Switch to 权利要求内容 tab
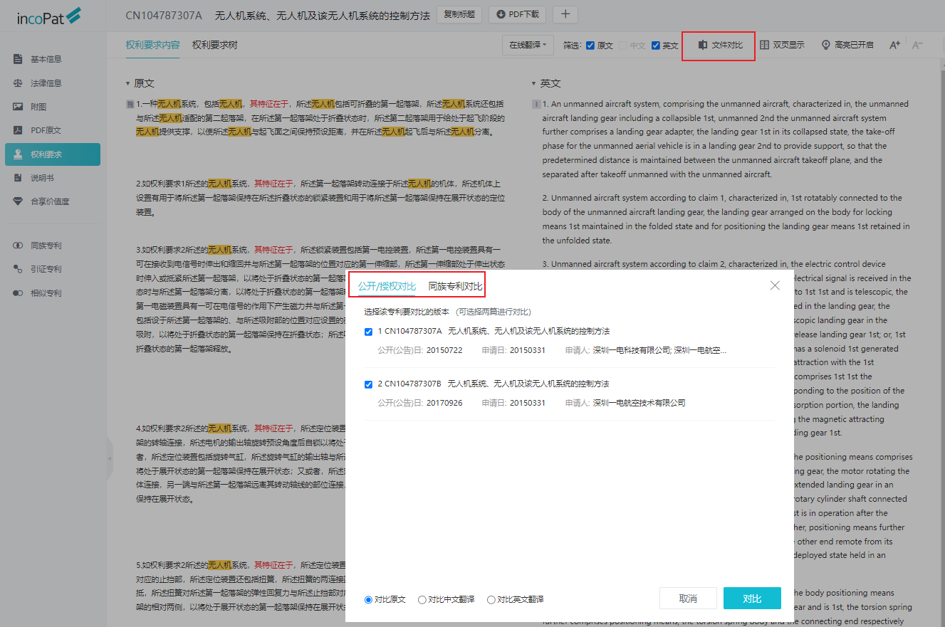The image size is (945, 627). 152,45
